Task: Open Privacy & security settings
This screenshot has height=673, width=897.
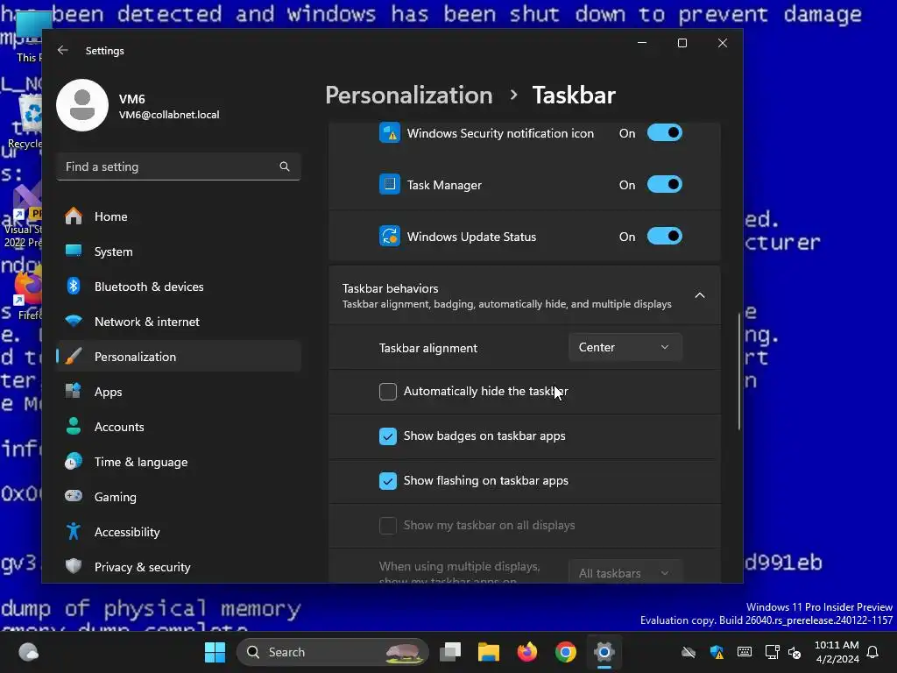Action: point(179,567)
